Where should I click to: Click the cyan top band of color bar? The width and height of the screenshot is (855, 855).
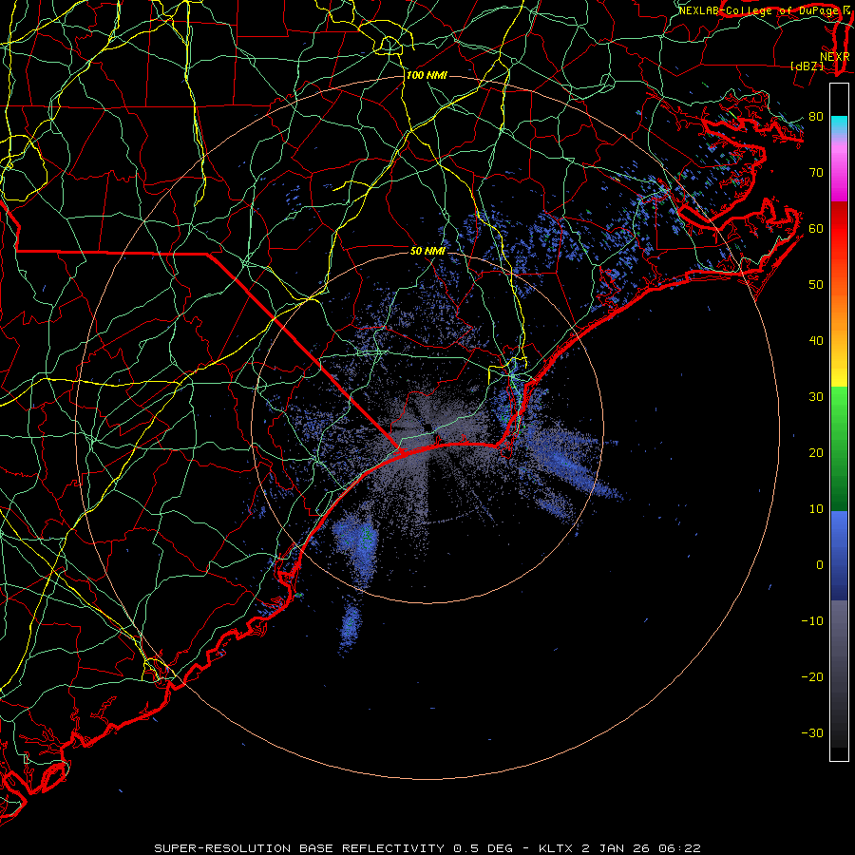coord(839,125)
